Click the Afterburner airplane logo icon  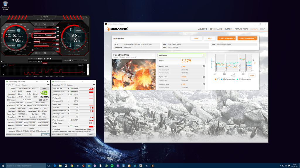click(45, 24)
